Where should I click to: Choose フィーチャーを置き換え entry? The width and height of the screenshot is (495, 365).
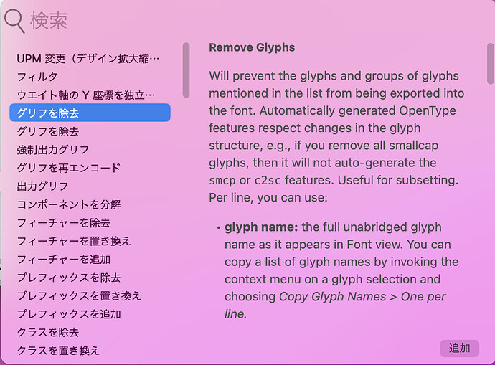90,241
